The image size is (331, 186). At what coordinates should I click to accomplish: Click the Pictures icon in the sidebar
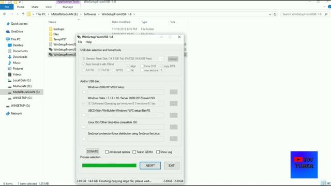(9, 69)
